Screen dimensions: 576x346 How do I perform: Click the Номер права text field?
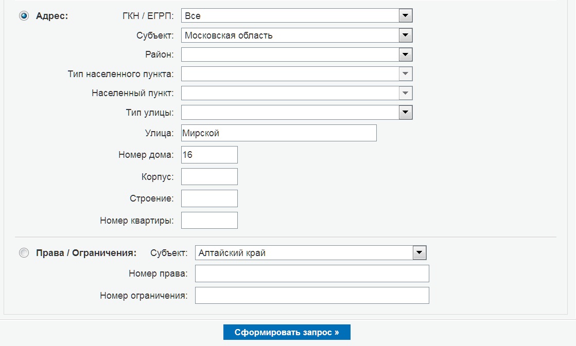pyautogui.click(x=312, y=274)
